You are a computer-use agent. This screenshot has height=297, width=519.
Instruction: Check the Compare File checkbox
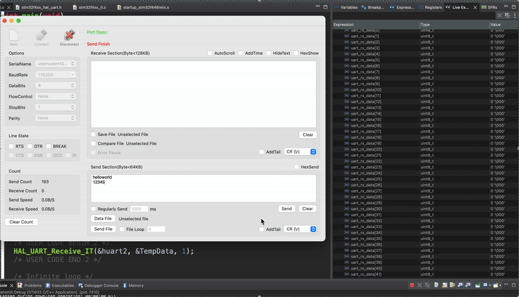[93, 144]
